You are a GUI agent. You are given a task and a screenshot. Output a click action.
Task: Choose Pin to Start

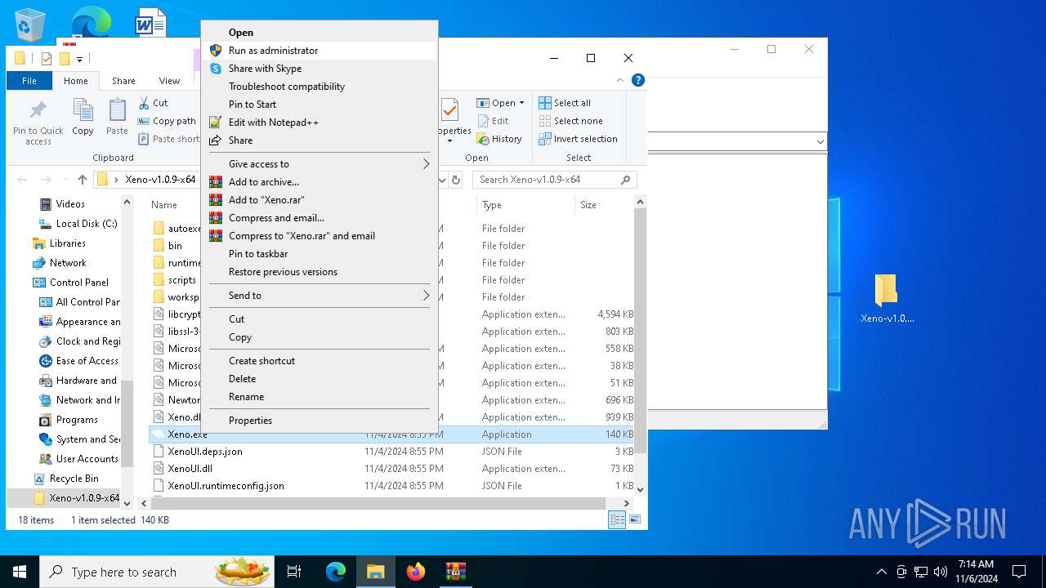(x=320, y=105)
